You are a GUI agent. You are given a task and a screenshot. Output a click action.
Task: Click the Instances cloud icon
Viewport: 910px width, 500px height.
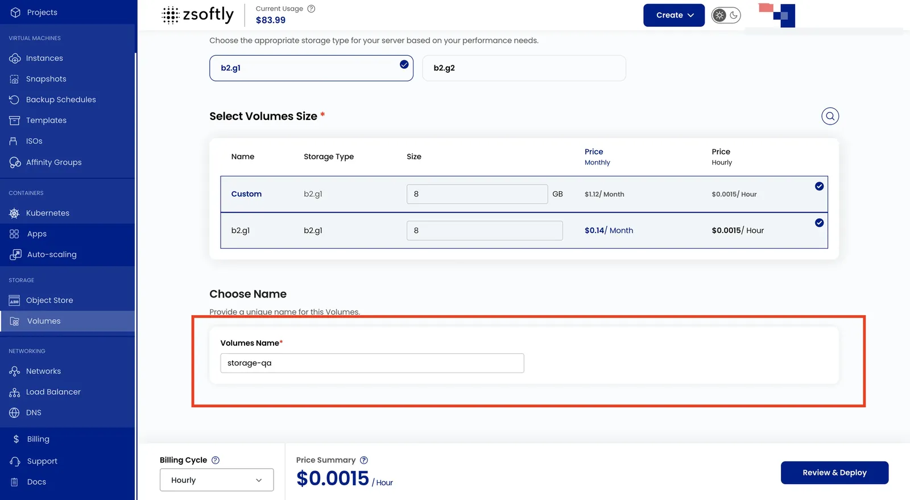[x=15, y=58]
